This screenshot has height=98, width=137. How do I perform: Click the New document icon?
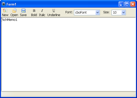pos(5,13)
